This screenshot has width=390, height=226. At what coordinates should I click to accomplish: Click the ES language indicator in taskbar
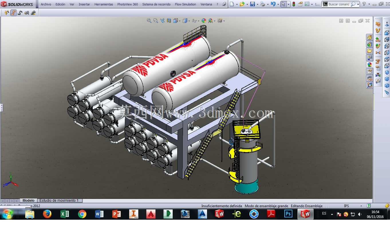pyautogui.click(x=324, y=213)
